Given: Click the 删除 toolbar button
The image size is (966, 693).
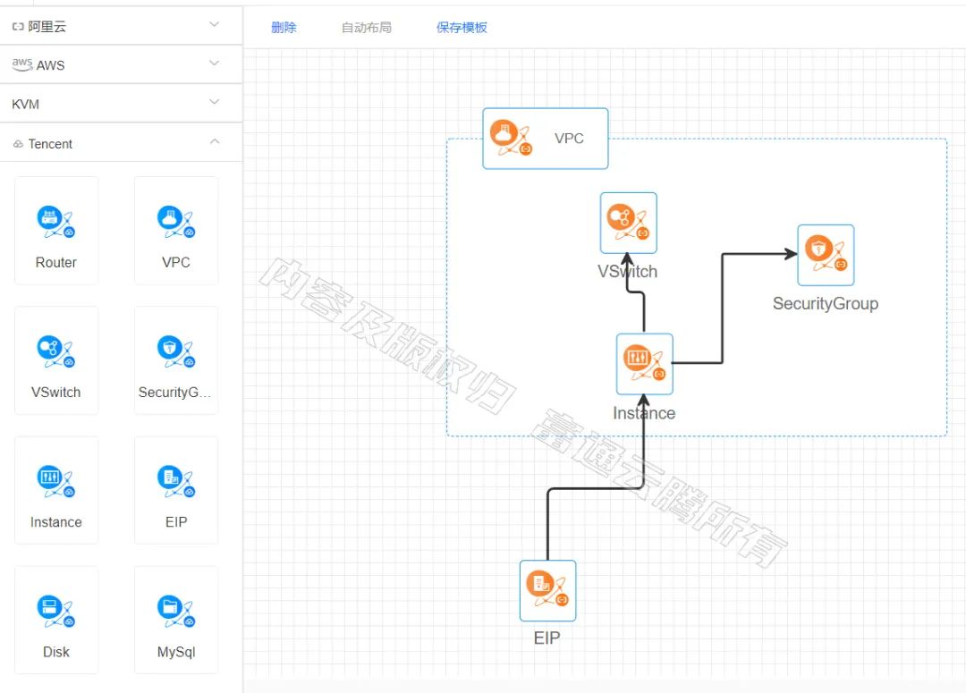Looking at the screenshot, I should coord(284,27).
